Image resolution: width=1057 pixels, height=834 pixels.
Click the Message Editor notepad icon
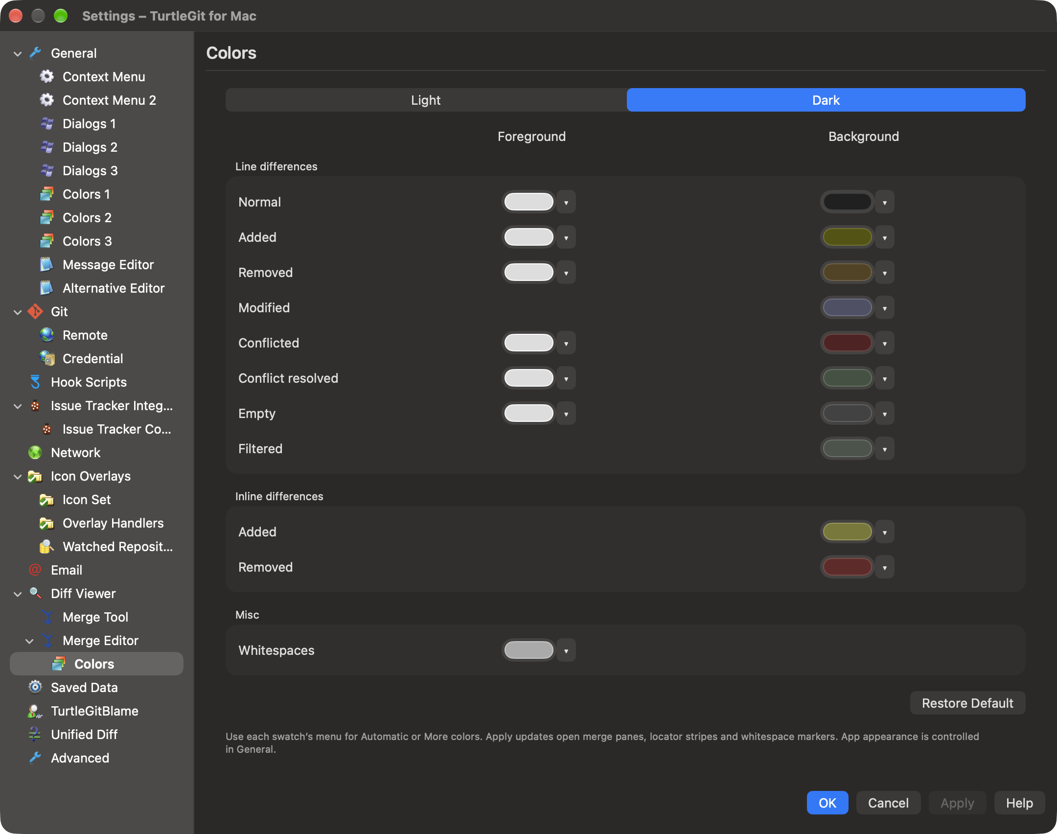coord(47,264)
